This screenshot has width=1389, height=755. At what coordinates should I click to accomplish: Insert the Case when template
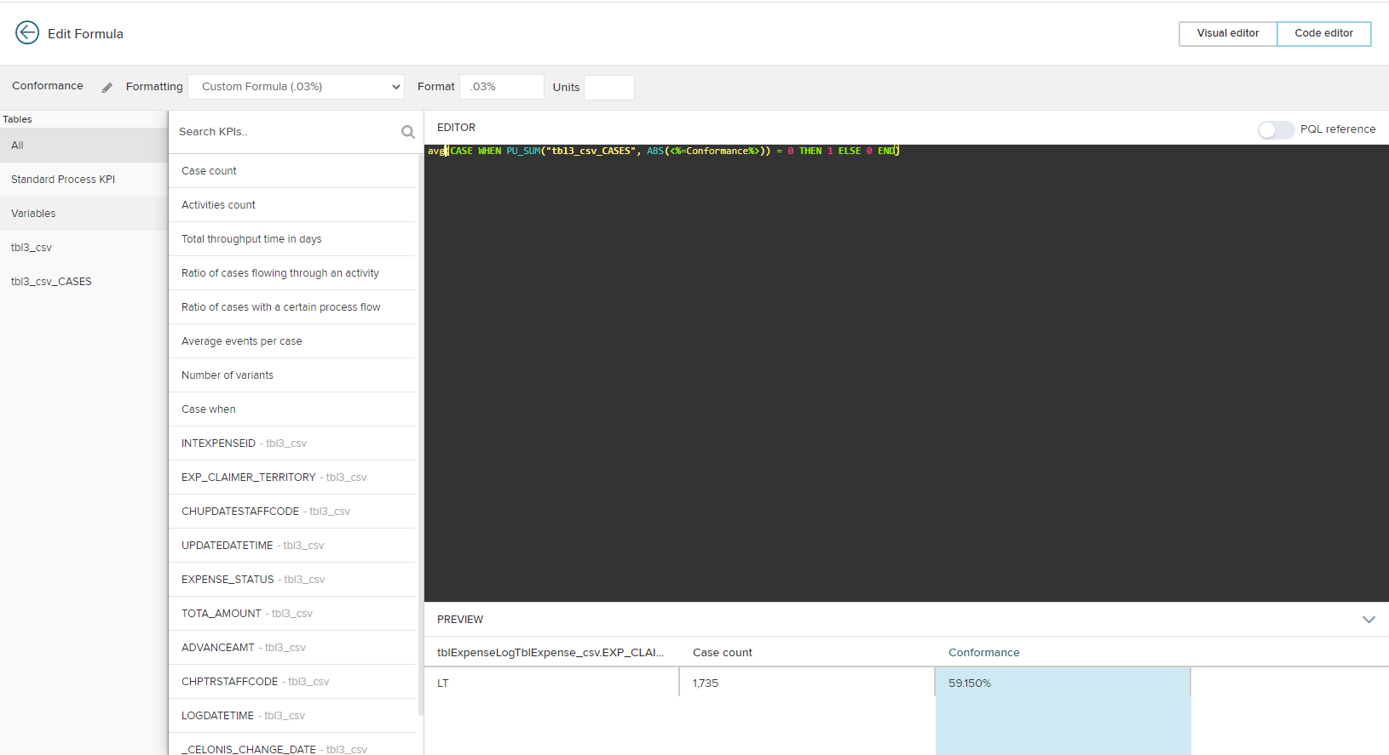[292, 409]
